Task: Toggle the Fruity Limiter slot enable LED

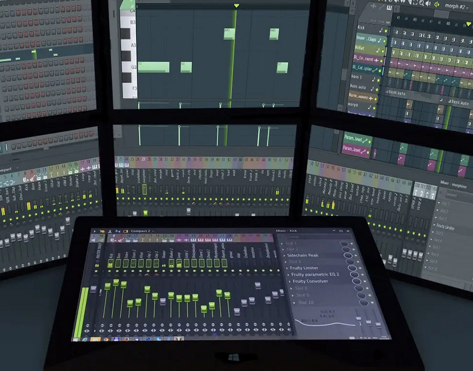Action: [361, 268]
